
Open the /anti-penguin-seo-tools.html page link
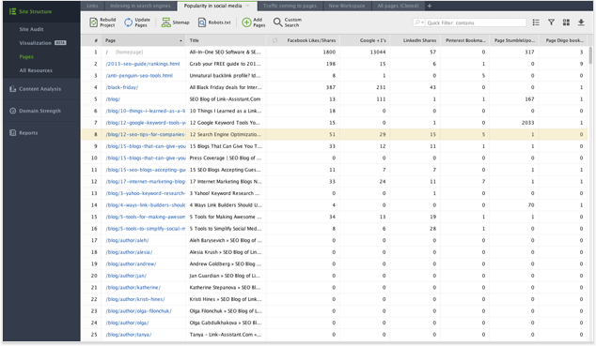click(x=139, y=75)
